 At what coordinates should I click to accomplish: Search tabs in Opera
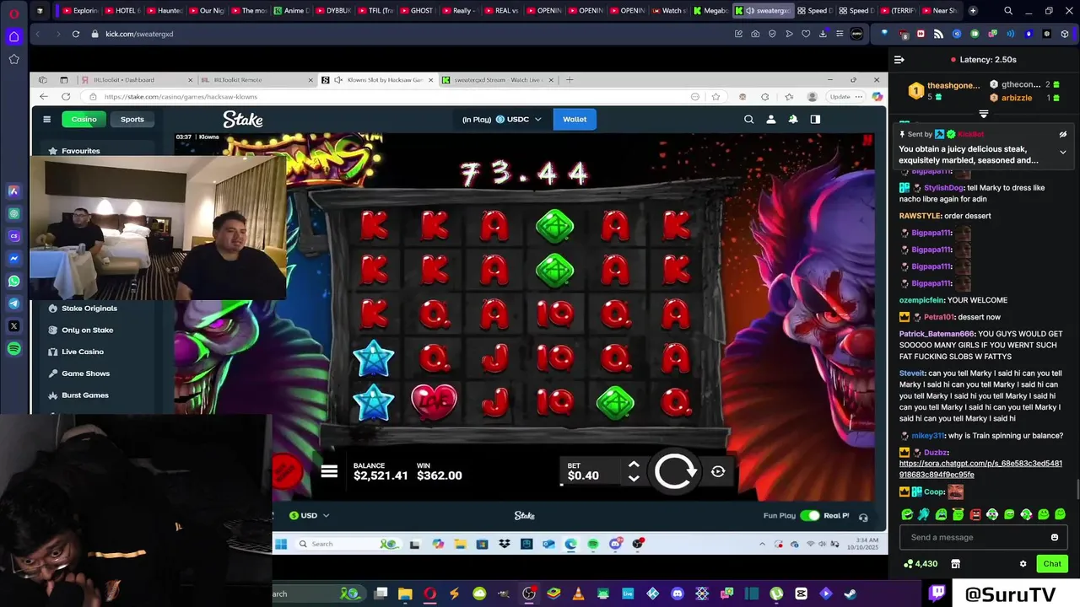coord(1008,11)
